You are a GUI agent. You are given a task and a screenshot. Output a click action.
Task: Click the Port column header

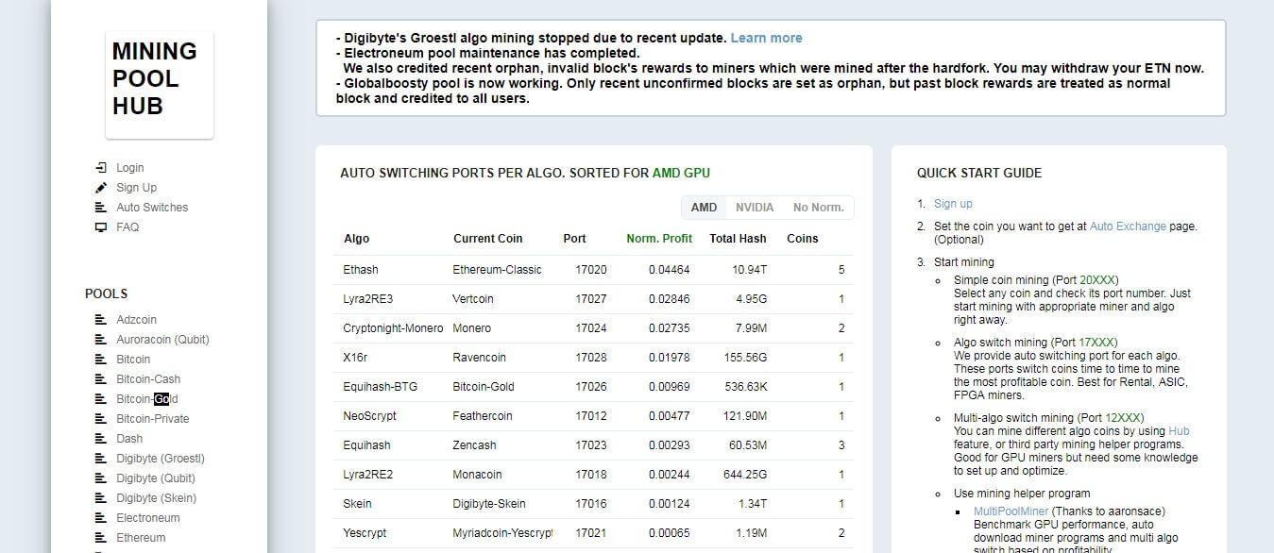574,239
